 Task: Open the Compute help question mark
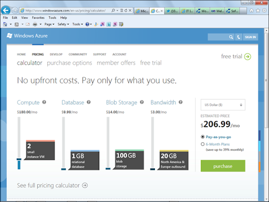[x=44, y=102]
